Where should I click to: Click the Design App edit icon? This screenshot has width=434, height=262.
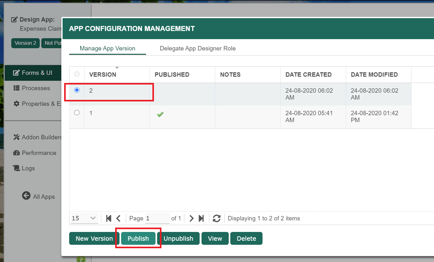click(x=14, y=19)
